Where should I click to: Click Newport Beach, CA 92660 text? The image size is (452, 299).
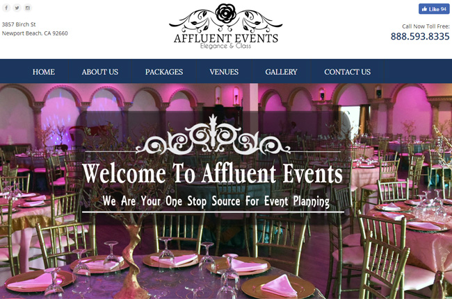point(35,33)
